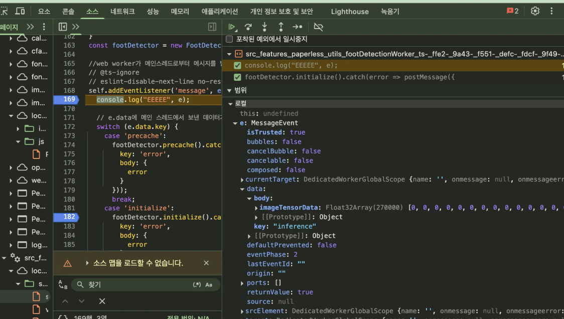Uncheck the console.log EEEEE breakpoint
564x319 pixels.
tap(237, 65)
